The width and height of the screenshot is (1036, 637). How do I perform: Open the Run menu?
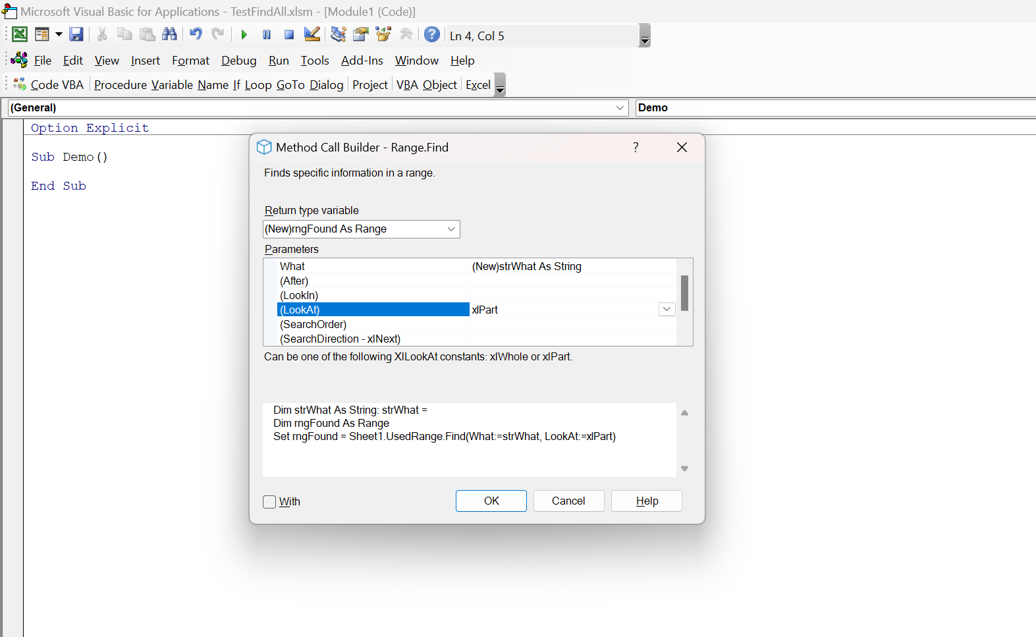279,61
